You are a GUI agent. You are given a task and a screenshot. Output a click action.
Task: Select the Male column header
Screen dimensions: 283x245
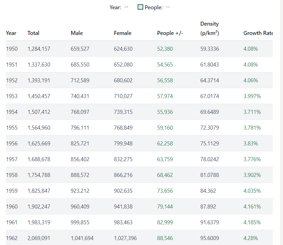[77, 33]
